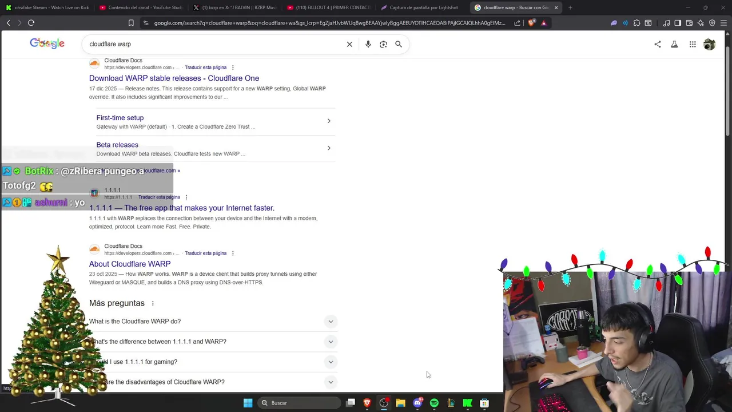The height and width of the screenshot is (412, 732).
Task: Clear the search box text
Action: (x=349, y=44)
